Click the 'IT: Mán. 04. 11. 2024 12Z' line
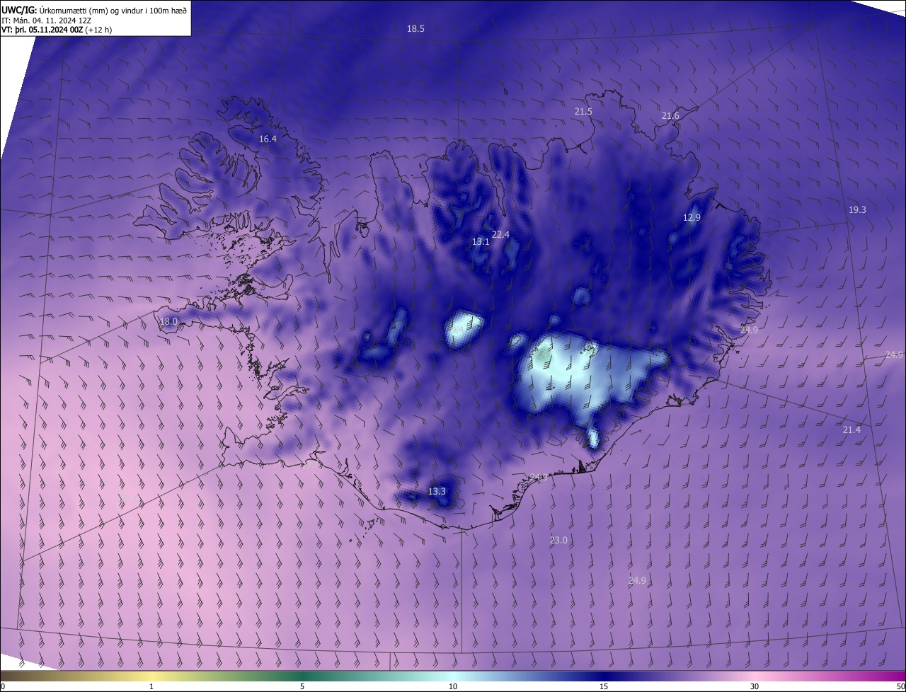This screenshot has height=692, width=906. point(46,20)
